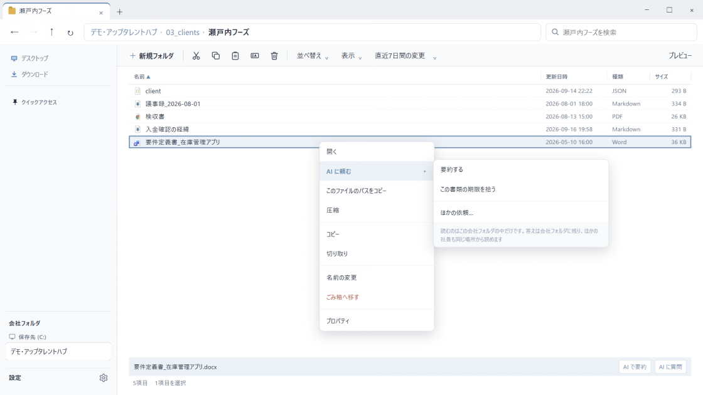Open プロパティ from the context menu

[x=377, y=321]
